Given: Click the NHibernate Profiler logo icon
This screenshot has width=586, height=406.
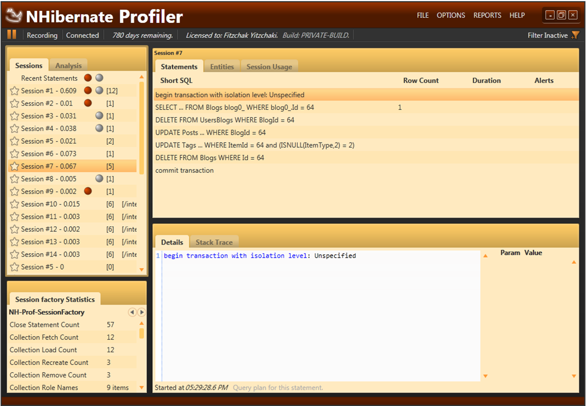Looking at the screenshot, I should (14, 15).
